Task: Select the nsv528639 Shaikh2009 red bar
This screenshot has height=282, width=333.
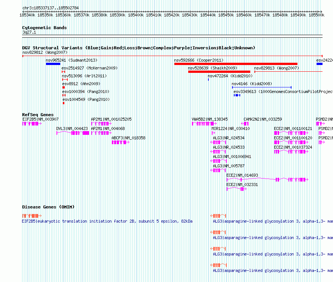Action: pos(219,72)
